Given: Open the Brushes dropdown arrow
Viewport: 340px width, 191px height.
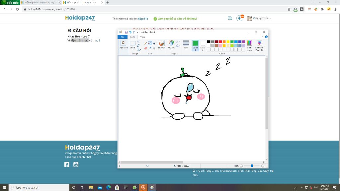Looking at the screenshot, I should pyautogui.click(x=162, y=50).
